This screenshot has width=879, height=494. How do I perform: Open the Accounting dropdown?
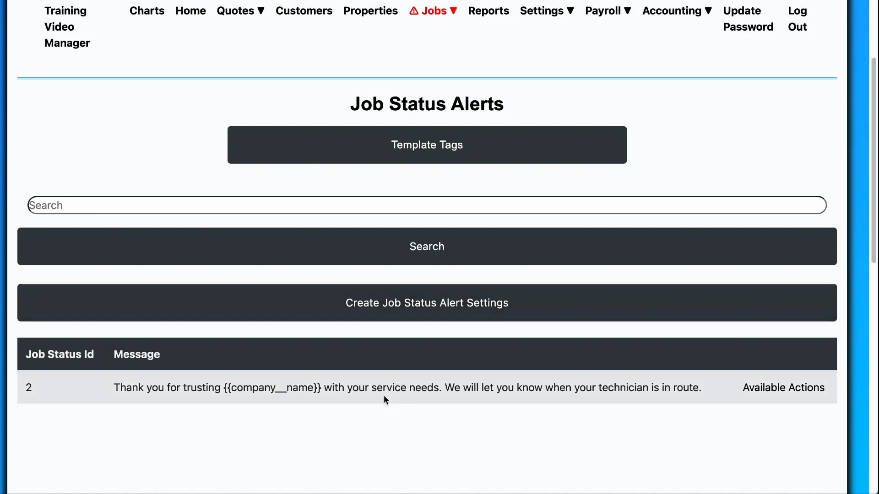[677, 11]
